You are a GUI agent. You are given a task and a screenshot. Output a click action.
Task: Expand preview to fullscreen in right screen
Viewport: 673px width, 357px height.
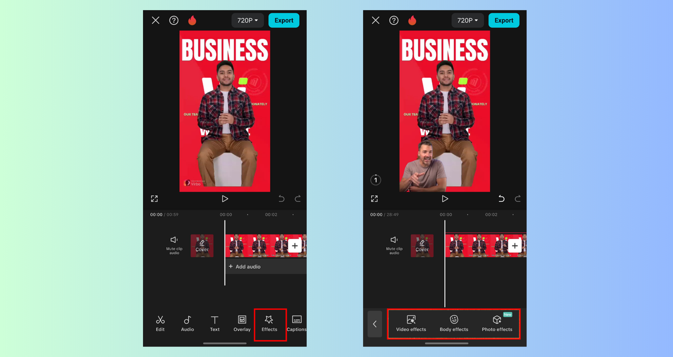[x=374, y=199]
